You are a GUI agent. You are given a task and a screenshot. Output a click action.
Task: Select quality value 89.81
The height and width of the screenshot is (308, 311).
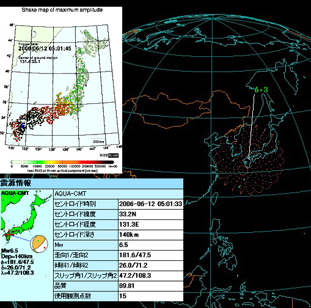[150, 286]
